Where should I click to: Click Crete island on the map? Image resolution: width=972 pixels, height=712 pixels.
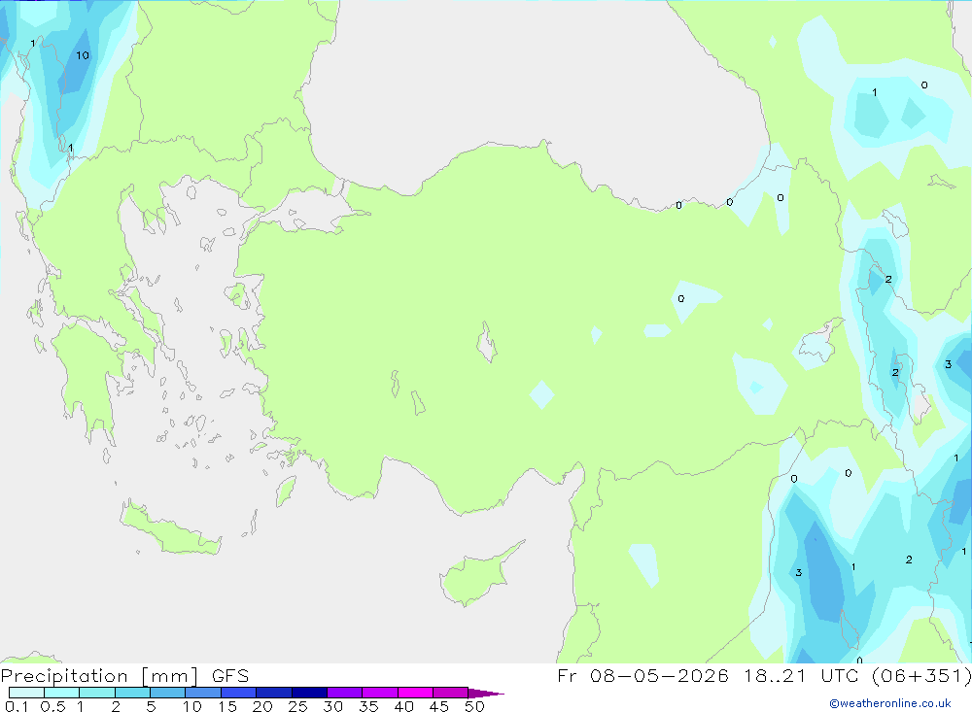coord(168,529)
